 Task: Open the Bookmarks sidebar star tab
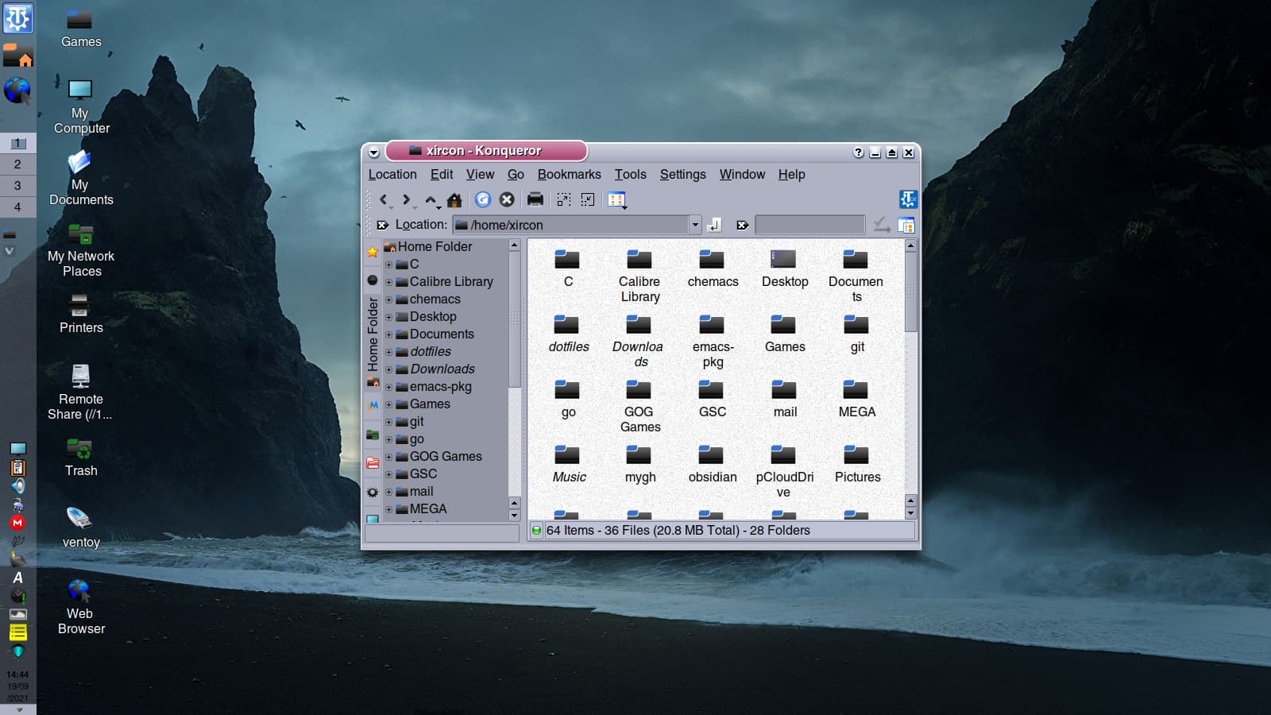[x=372, y=252]
